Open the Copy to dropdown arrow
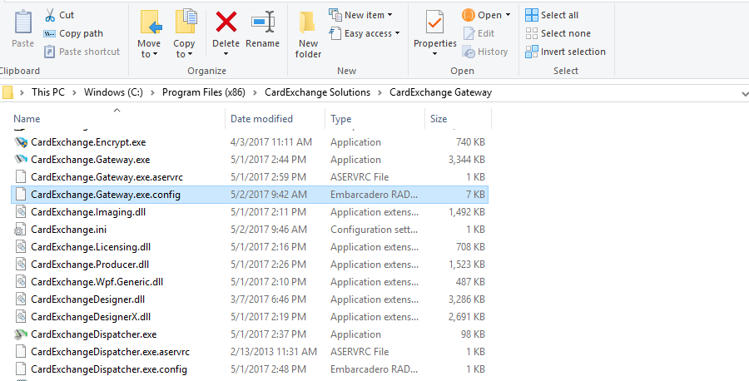The image size is (749, 381). [190, 55]
